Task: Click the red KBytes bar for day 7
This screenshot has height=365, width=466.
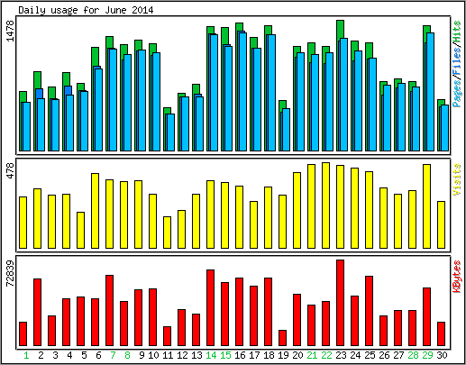Action: pos(109,311)
